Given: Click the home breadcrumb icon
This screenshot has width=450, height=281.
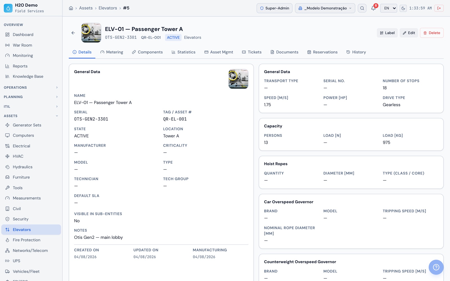Looking at the screenshot, I should pyautogui.click(x=71, y=8).
